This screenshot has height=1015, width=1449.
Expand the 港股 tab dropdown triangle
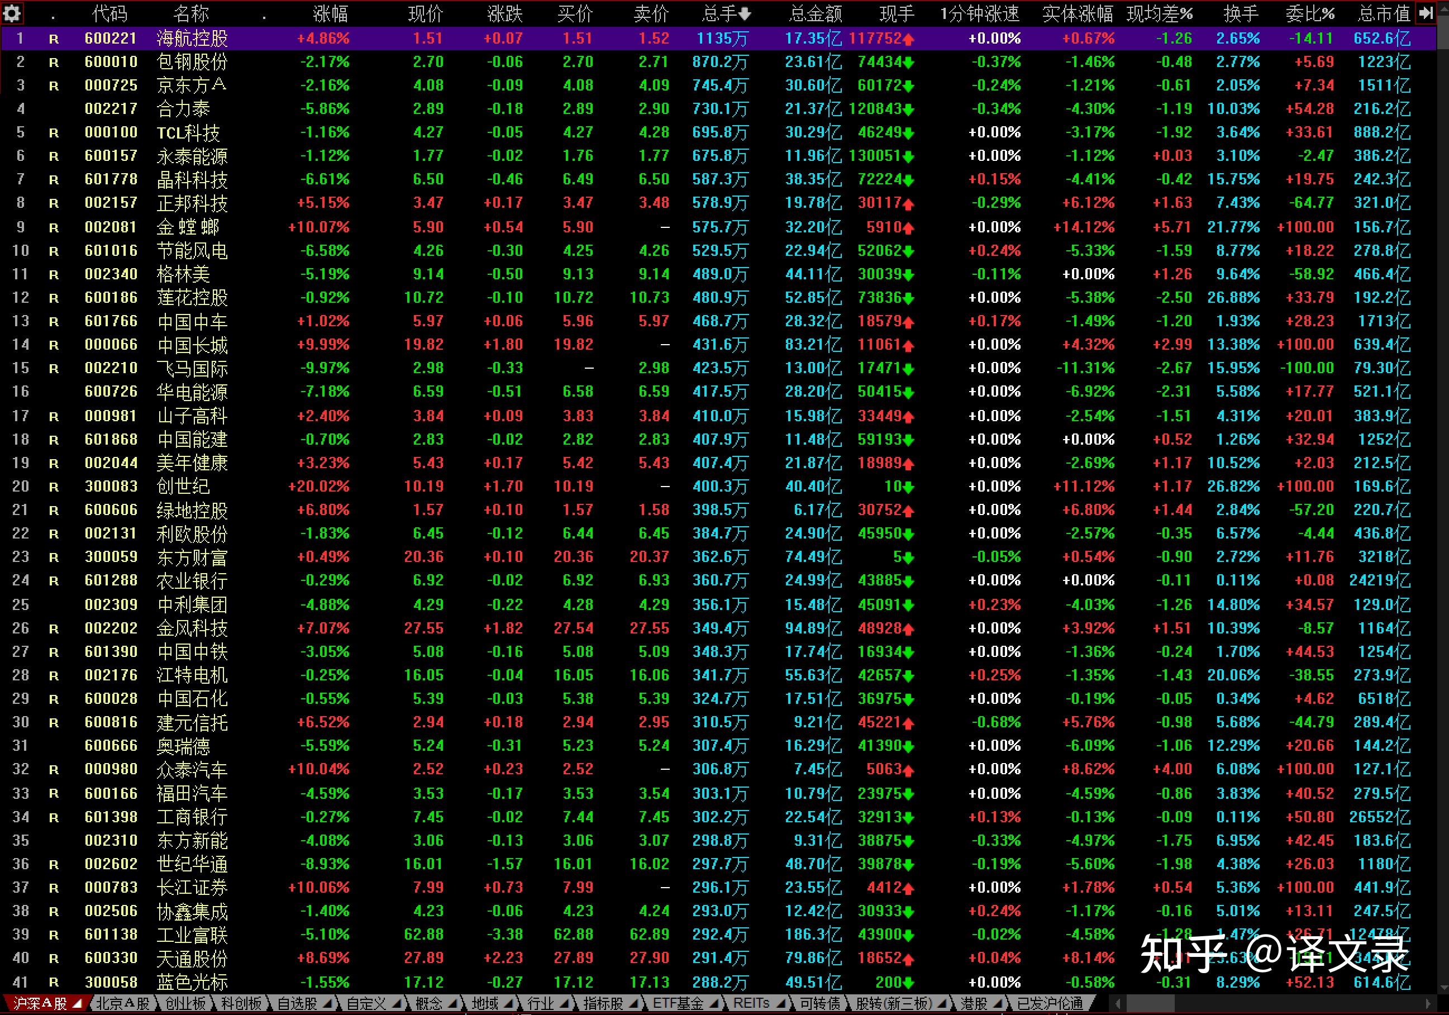pos(997,1003)
